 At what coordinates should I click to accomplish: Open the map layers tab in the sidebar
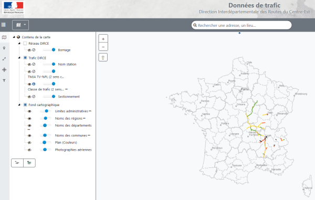[x=4, y=37]
